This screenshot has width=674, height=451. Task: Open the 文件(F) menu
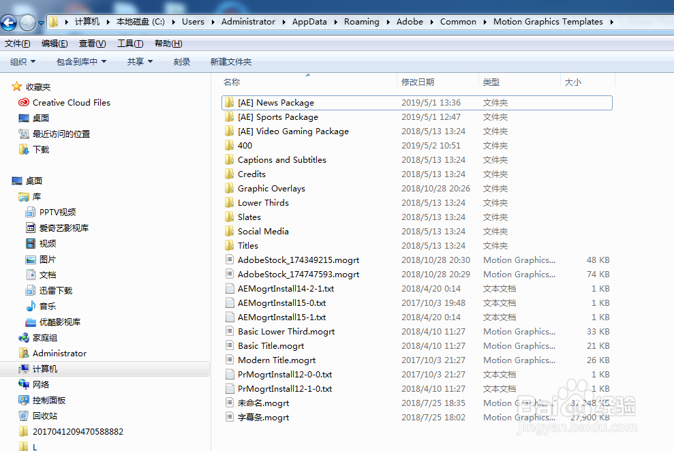click(18, 44)
